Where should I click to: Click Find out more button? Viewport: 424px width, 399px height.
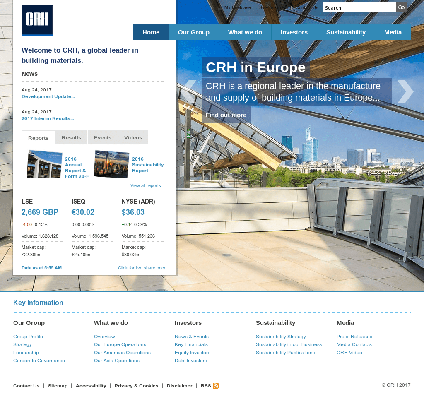226,115
